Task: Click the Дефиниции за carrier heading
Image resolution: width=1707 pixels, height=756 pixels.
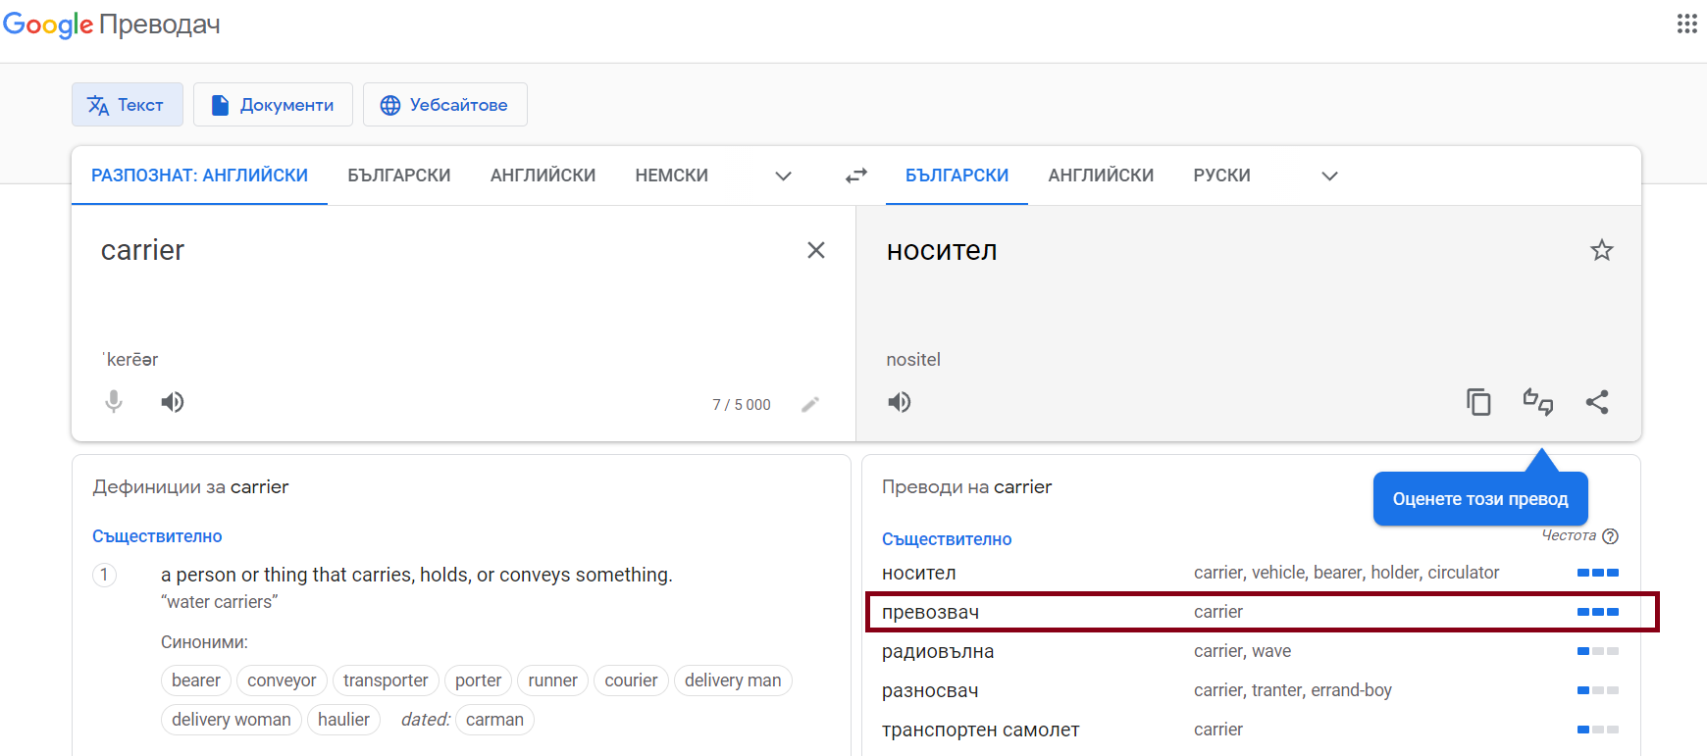Action: (x=190, y=487)
